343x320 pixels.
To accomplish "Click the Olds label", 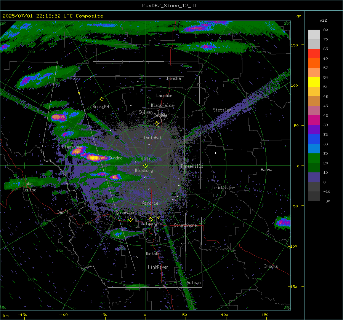I will pos(145,159).
